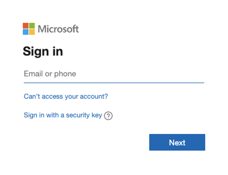Click the green square in Microsoft logo
Image resolution: width=228 pixels, height=175 pixels.
(x=32, y=26)
